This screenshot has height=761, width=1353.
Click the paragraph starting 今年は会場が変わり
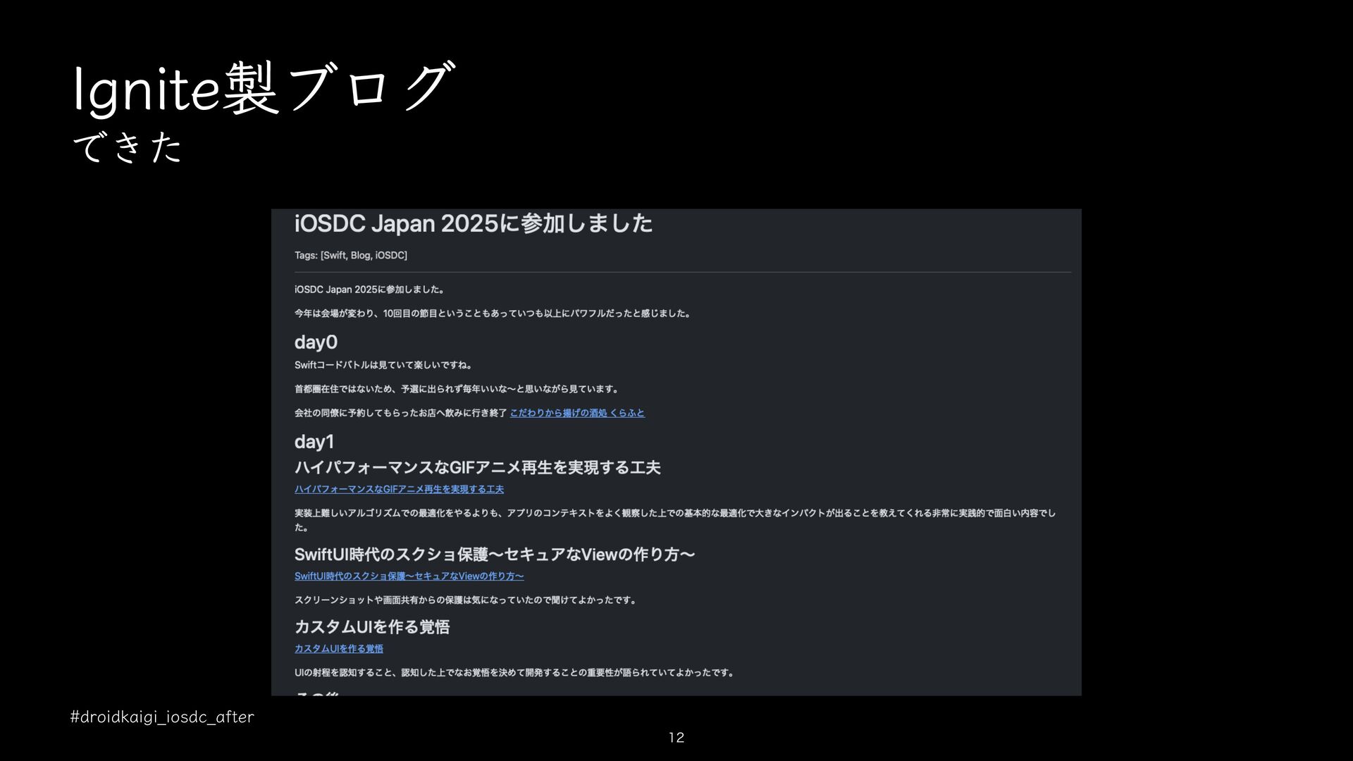pos(492,314)
